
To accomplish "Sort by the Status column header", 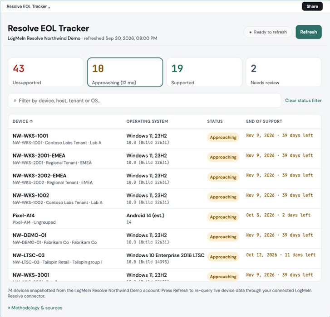I will coord(215,121).
